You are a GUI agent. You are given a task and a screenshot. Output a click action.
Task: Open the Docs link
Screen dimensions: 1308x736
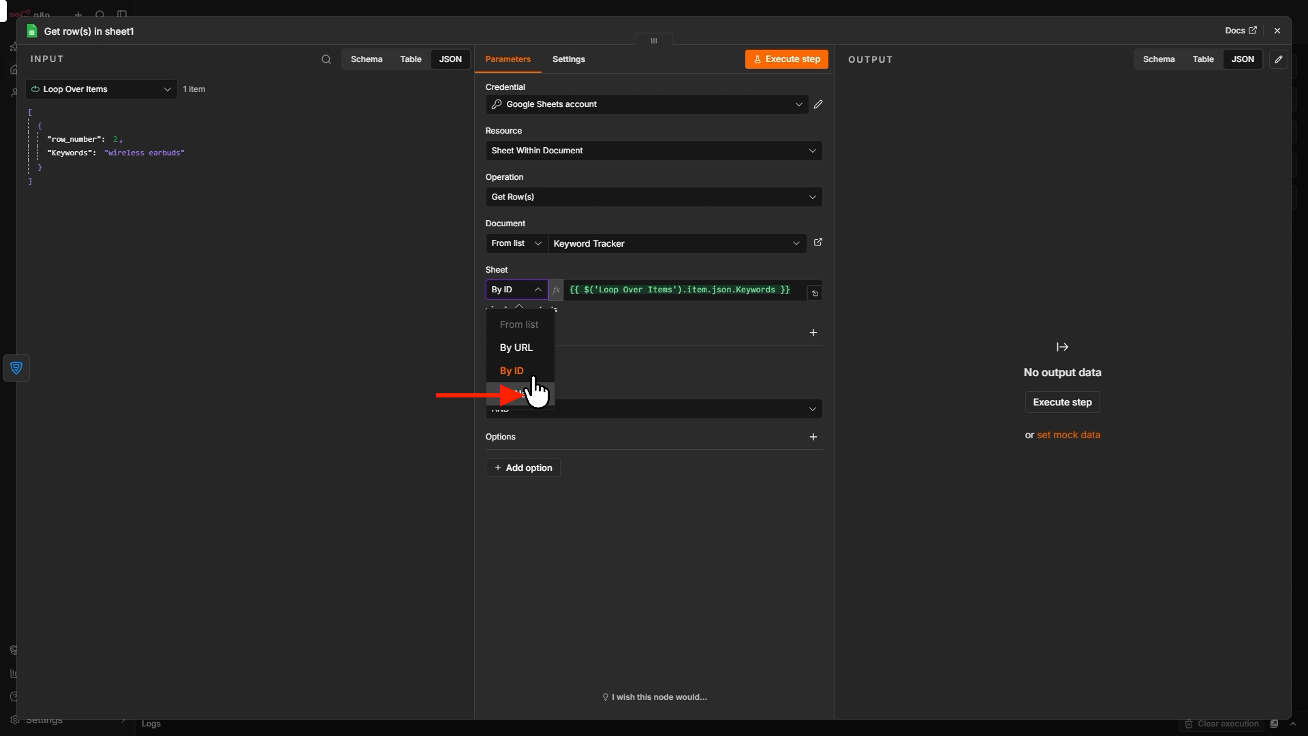coord(1241,31)
